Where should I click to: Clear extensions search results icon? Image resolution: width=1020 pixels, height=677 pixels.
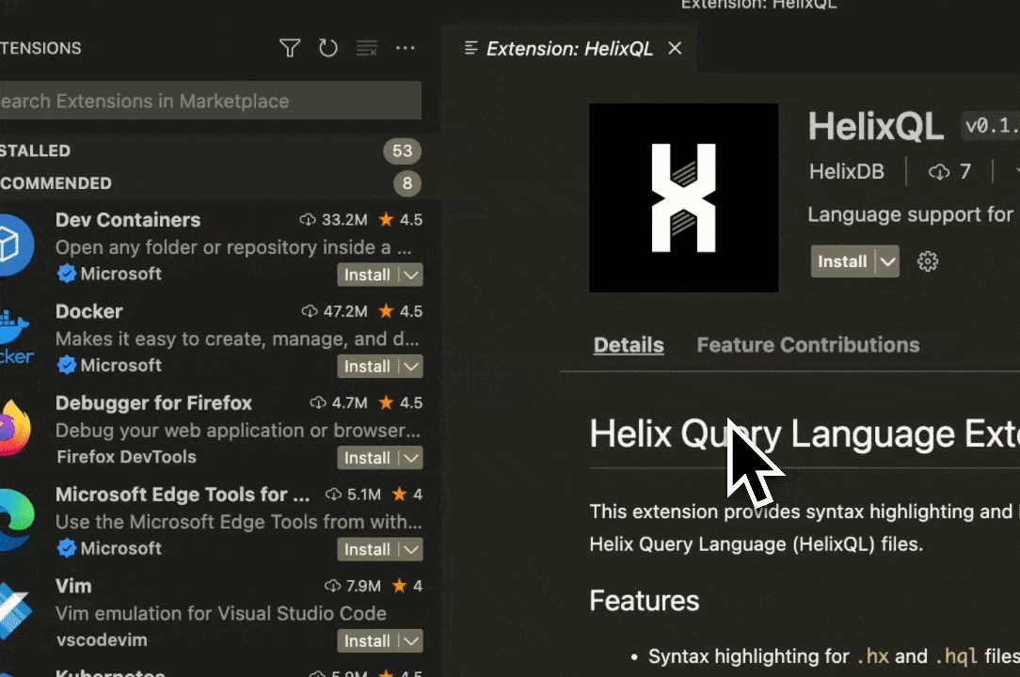[366, 48]
